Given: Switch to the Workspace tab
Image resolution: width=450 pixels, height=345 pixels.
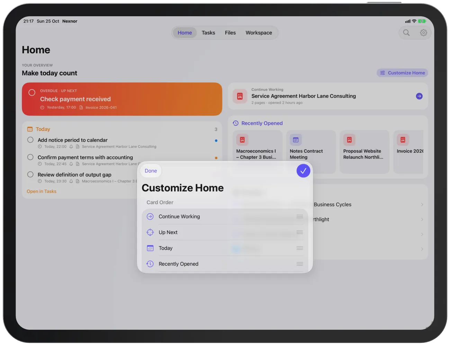Looking at the screenshot, I should pyautogui.click(x=259, y=32).
